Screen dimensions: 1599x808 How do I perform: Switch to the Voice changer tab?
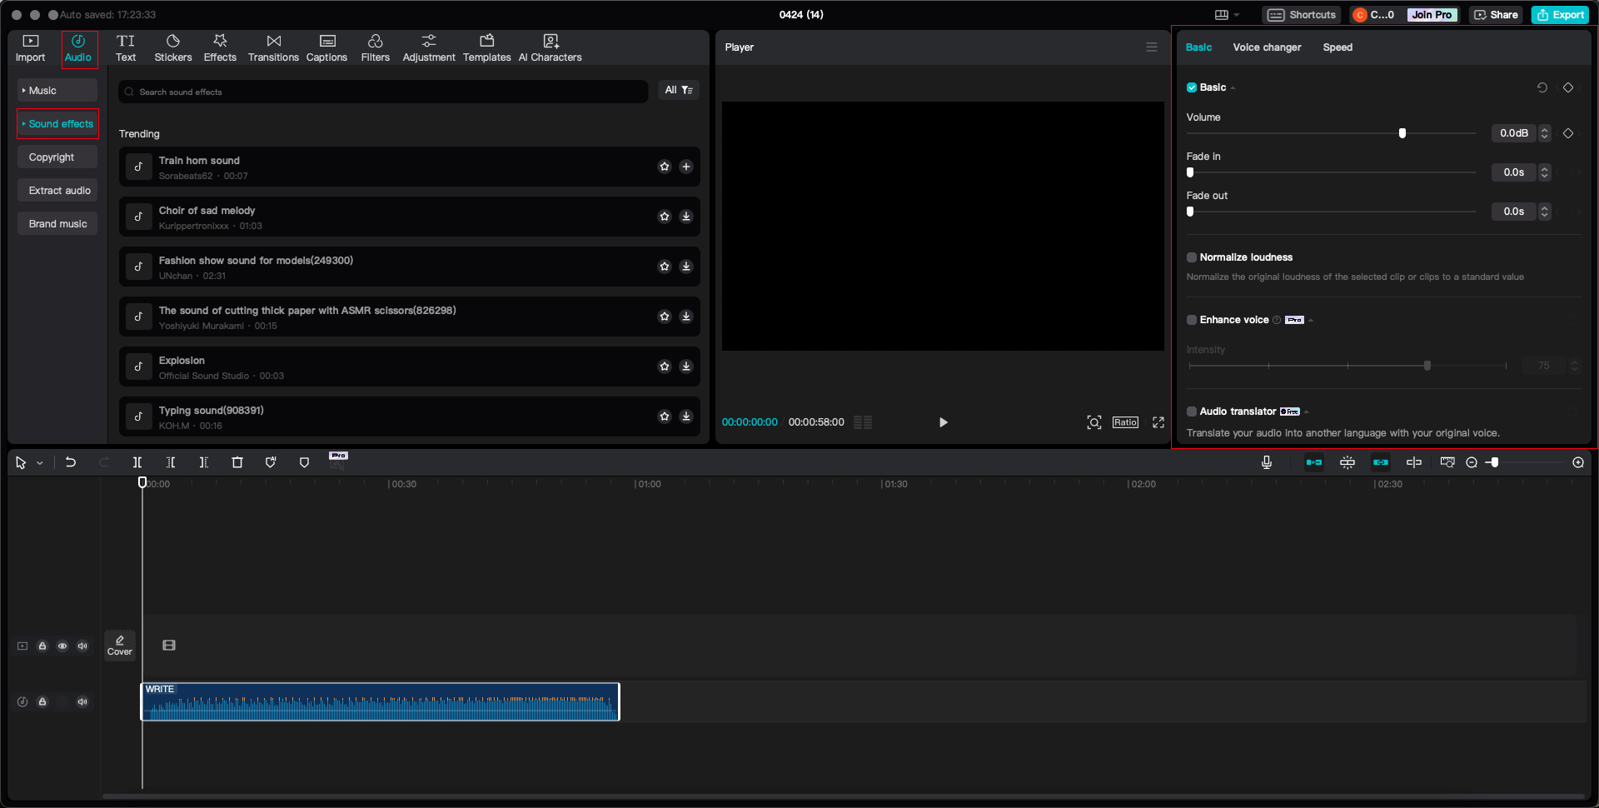[x=1266, y=47]
